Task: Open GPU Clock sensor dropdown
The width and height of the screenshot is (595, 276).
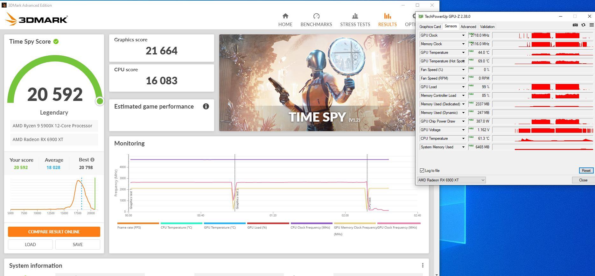Action: point(463,35)
